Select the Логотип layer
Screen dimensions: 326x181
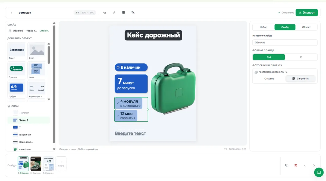29,113
